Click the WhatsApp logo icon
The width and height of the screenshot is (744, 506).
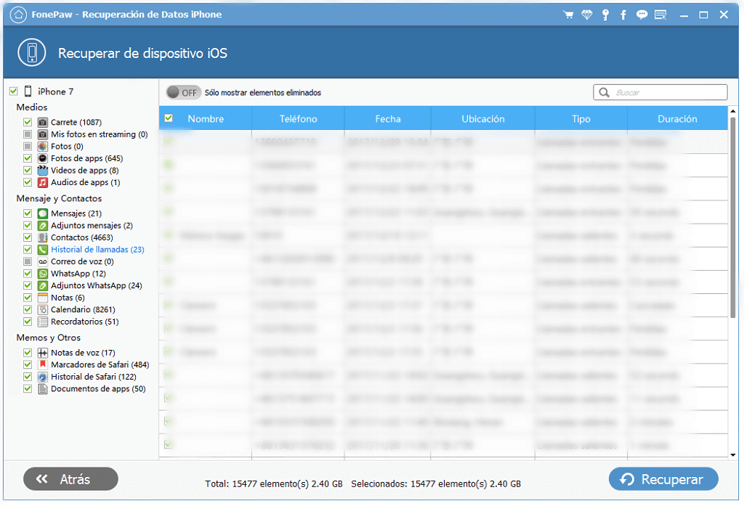tap(43, 274)
